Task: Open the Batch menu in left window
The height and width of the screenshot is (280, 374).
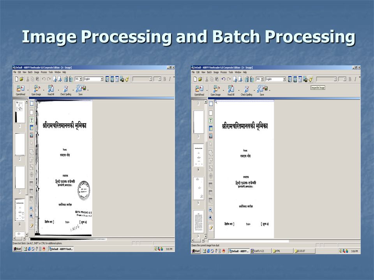Action: [30, 72]
